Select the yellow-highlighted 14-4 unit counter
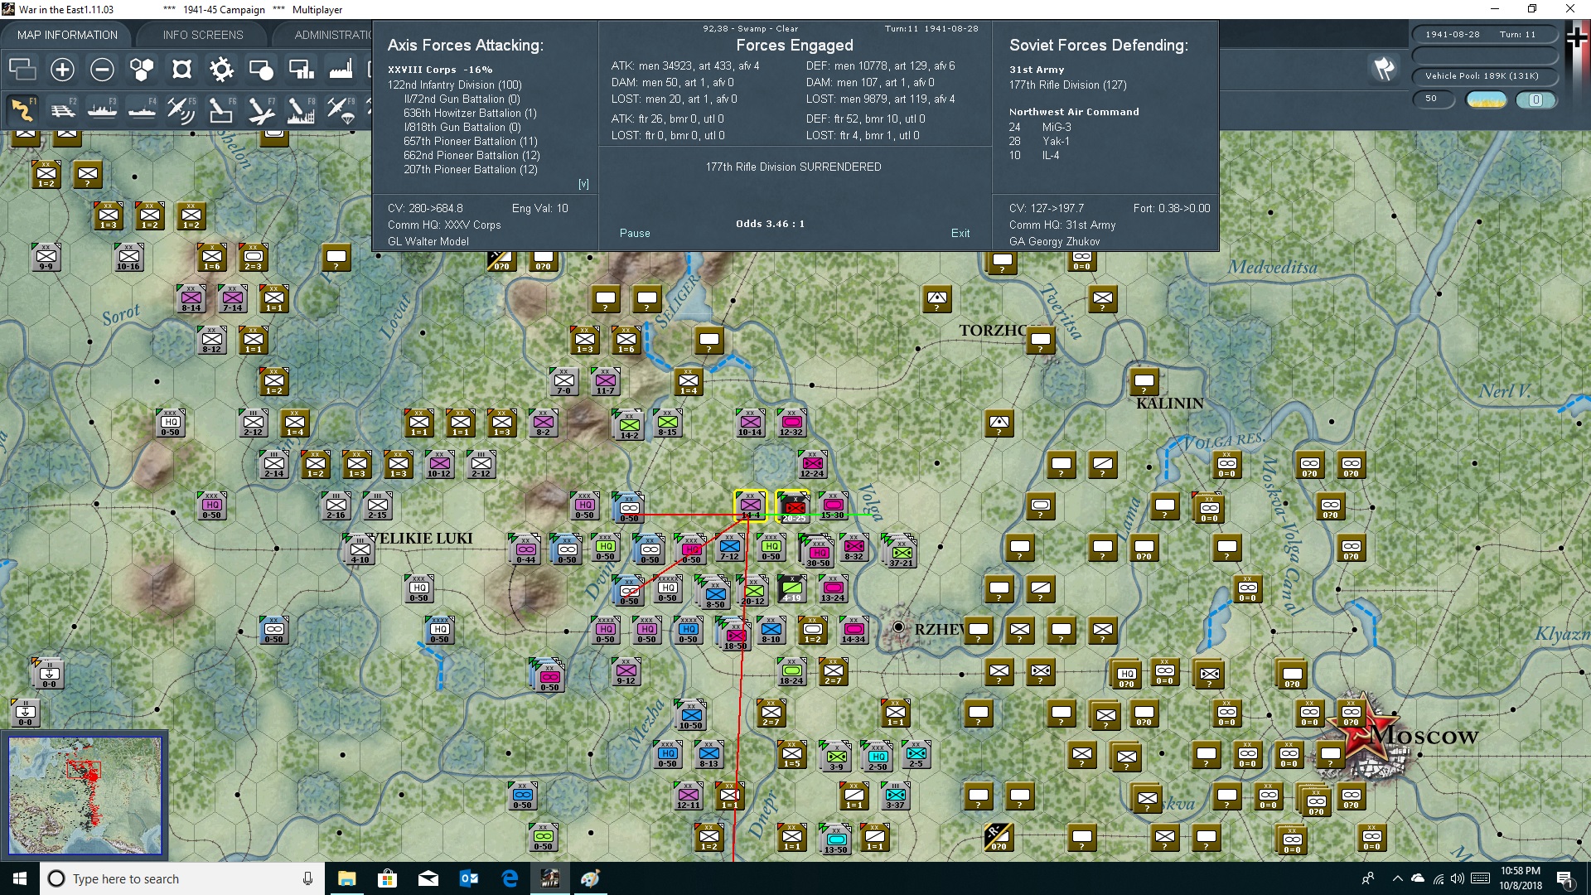 (751, 506)
